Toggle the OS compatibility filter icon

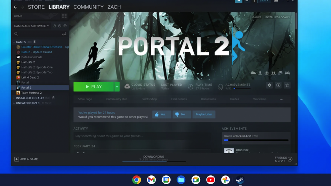point(55,26)
